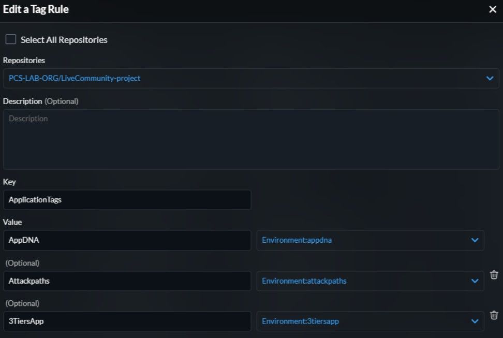Focus the Description text area
The image size is (503, 338).
251,139
